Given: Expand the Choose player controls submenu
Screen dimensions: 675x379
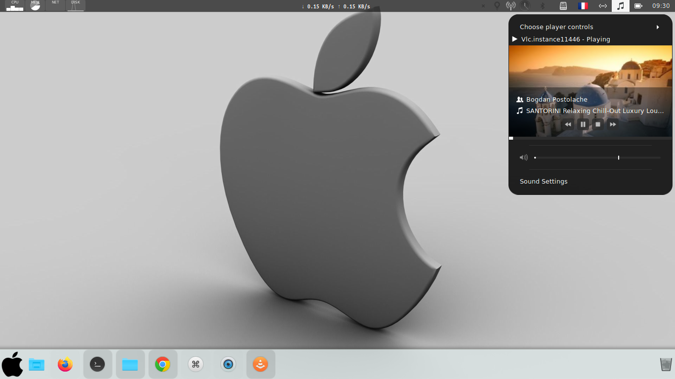Looking at the screenshot, I should pyautogui.click(x=591, y=27).
